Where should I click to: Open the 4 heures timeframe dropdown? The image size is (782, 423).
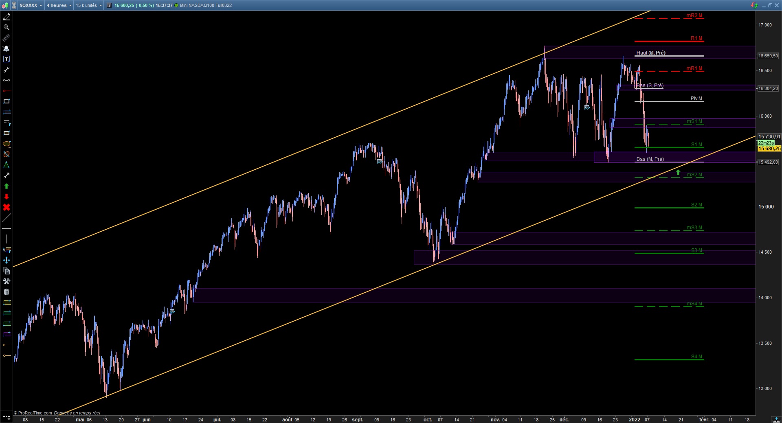tap(59, 5)
